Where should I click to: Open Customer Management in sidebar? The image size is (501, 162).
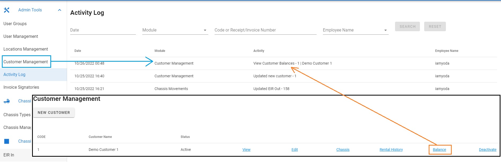point(26,62)
